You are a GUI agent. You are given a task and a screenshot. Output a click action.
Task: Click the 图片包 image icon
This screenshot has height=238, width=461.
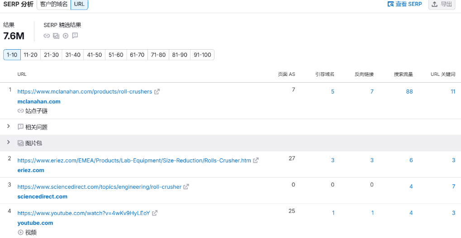tap(20, 143)
